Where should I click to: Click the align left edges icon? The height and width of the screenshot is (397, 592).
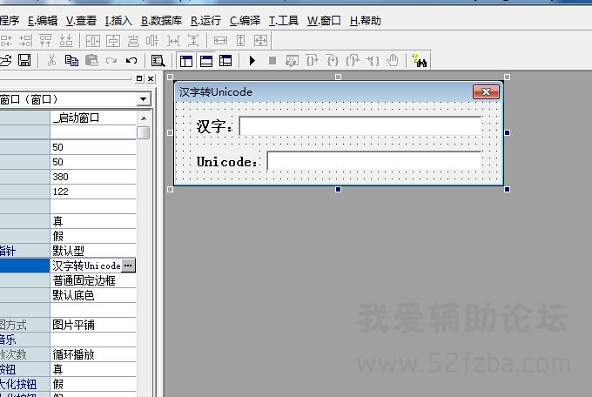[6, 40]
